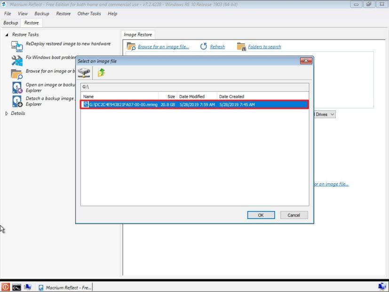The height and width of the screenshot is (292, 389).
Task: Click the OK button
Action: pyautogui.click(x=261, y=215)
